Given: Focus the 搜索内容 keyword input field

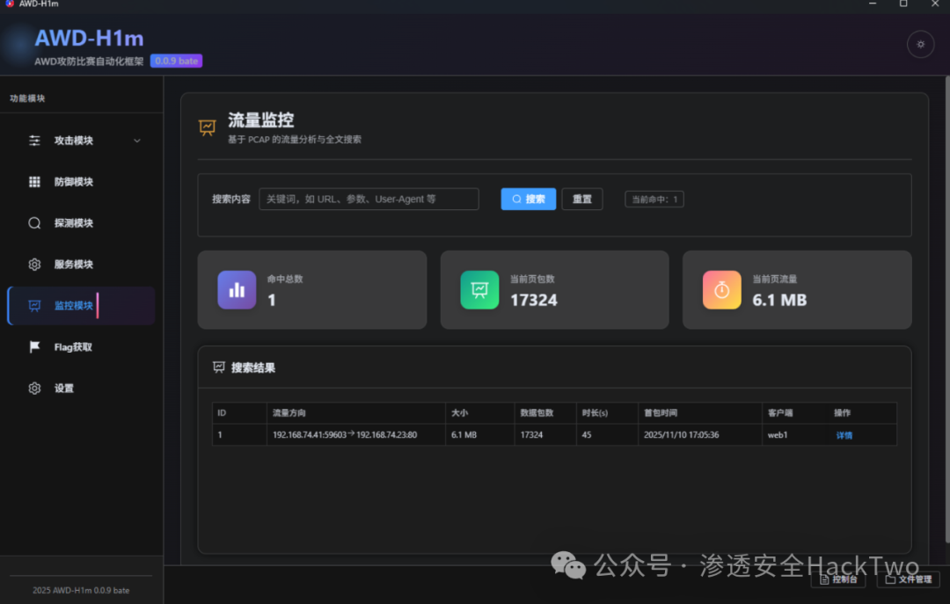Looking at the screenshot, I should tap(369, 199).
